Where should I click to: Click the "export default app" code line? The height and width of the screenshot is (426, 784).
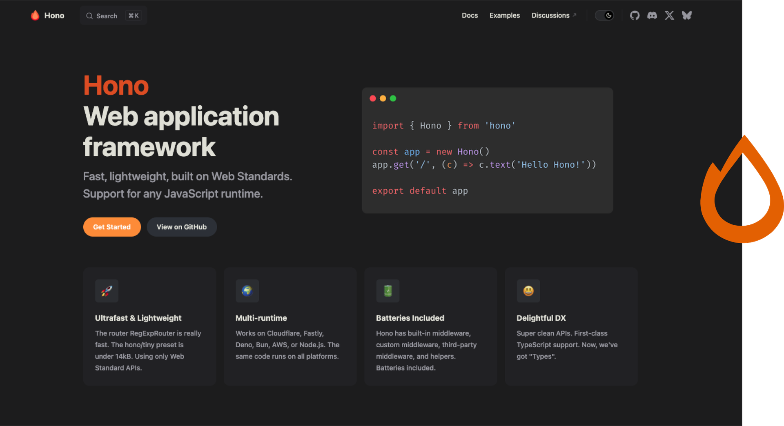pyautogui.click(x=420, y=191)
